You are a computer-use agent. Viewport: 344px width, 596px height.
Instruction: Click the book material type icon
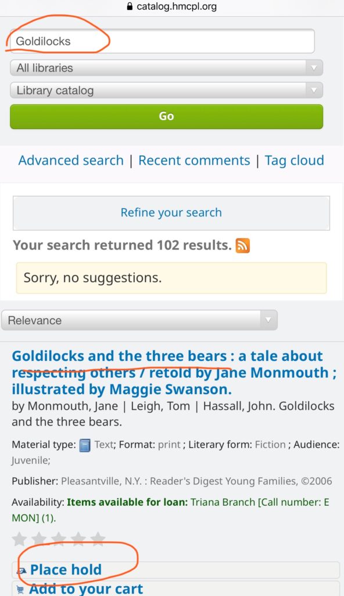point(85,445)
